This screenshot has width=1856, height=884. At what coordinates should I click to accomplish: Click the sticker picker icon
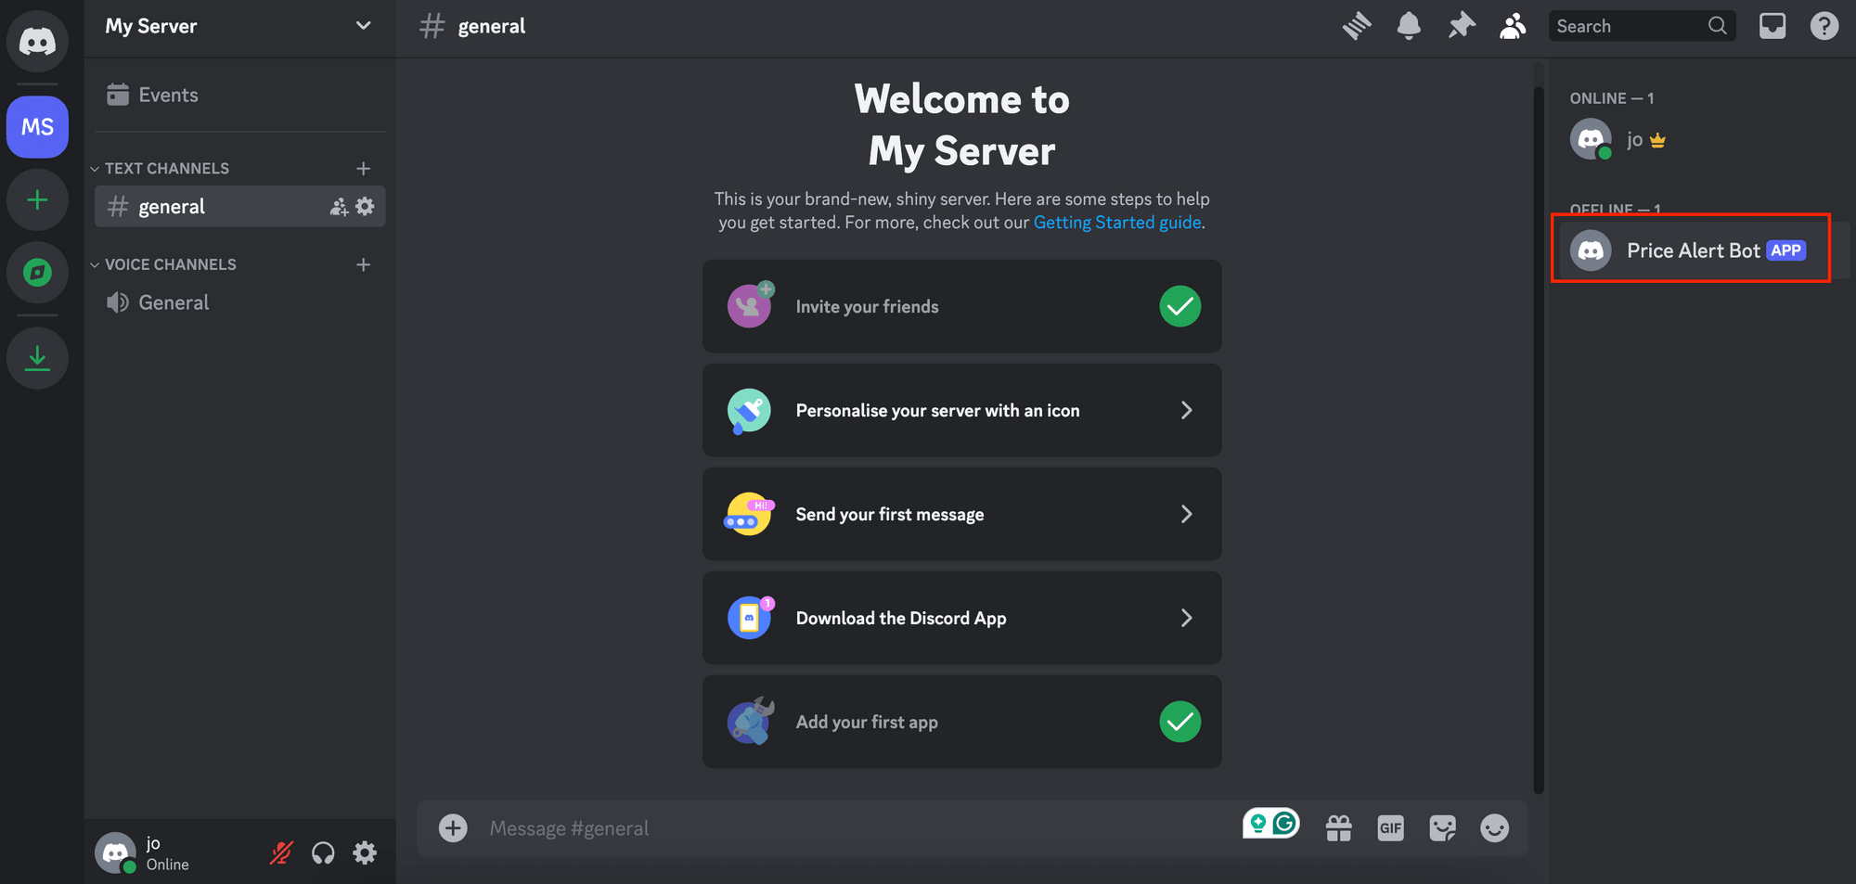pyautogui.click(x=1442, y=827)
